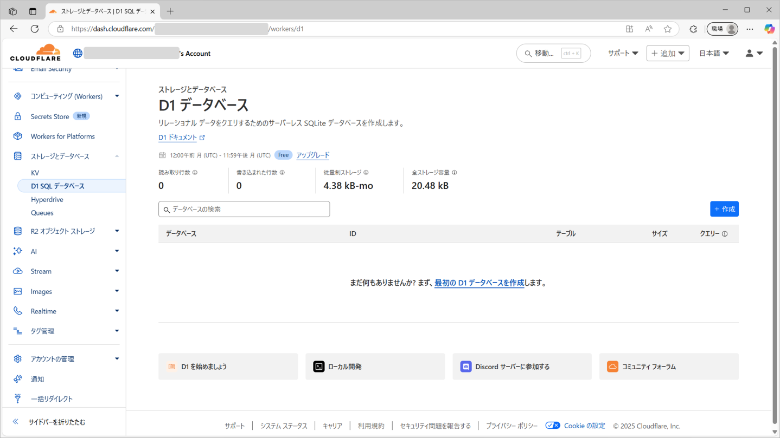
Task: Expand the アカウントの管理 section arrow
Action: [117, 359]
